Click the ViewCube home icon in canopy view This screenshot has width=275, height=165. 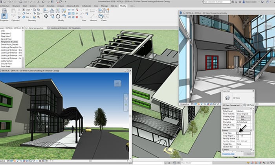click(118, 83)
